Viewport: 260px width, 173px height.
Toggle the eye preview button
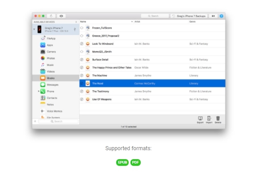point(61,16)
